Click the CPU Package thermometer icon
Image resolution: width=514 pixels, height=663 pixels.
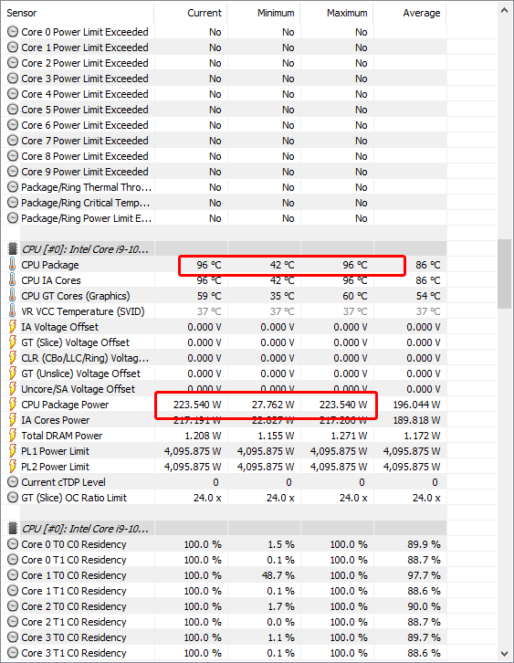pos(13,265)
